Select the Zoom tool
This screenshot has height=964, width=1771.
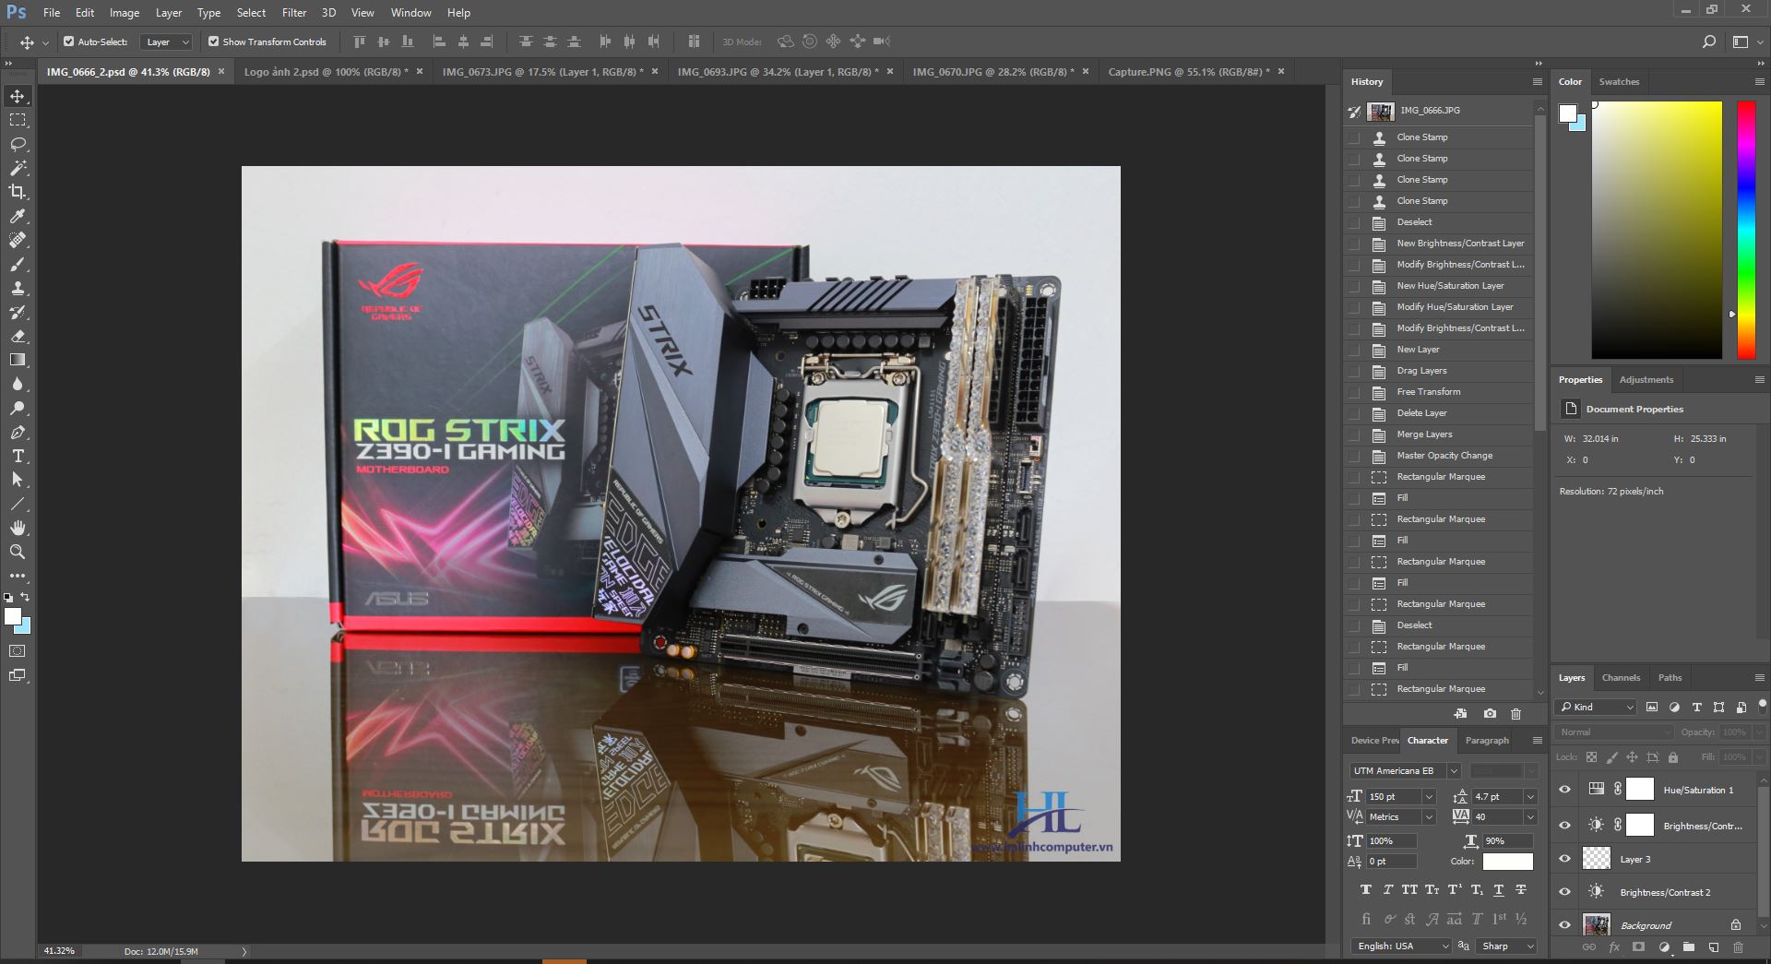pos(18,552)
